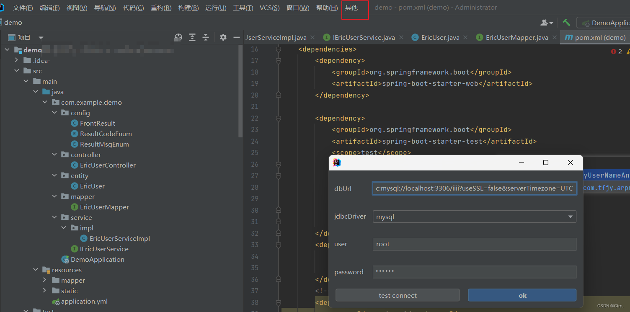Expand the static folder chevron under resources
630x312 pixels.
point(45,291)
